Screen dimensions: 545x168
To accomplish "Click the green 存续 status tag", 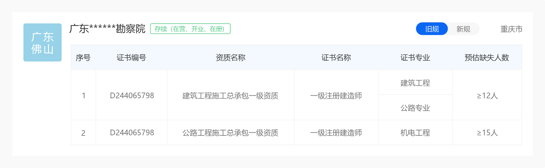I will pos(190,29).
